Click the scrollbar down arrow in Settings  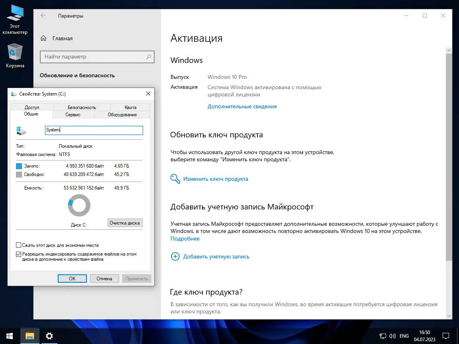449,316
